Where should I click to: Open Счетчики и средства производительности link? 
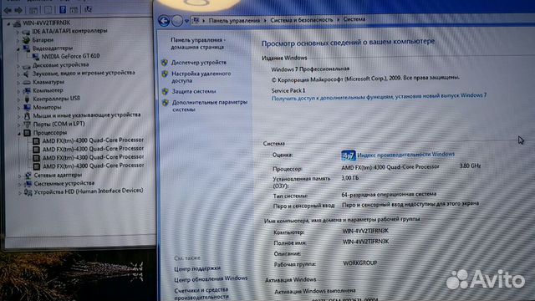point(201,293)
